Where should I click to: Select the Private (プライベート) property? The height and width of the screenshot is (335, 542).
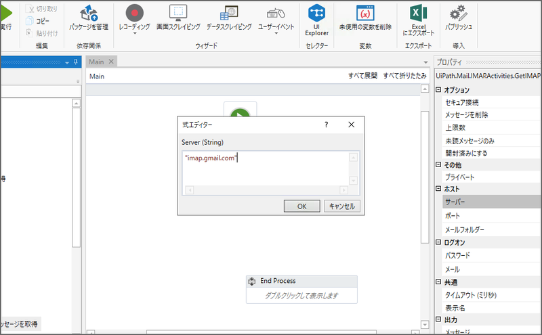pos(492,177)
